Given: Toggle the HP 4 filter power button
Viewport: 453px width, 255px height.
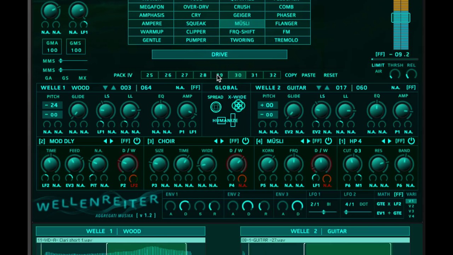Looking at the screenshot, I should coord(411,141).
